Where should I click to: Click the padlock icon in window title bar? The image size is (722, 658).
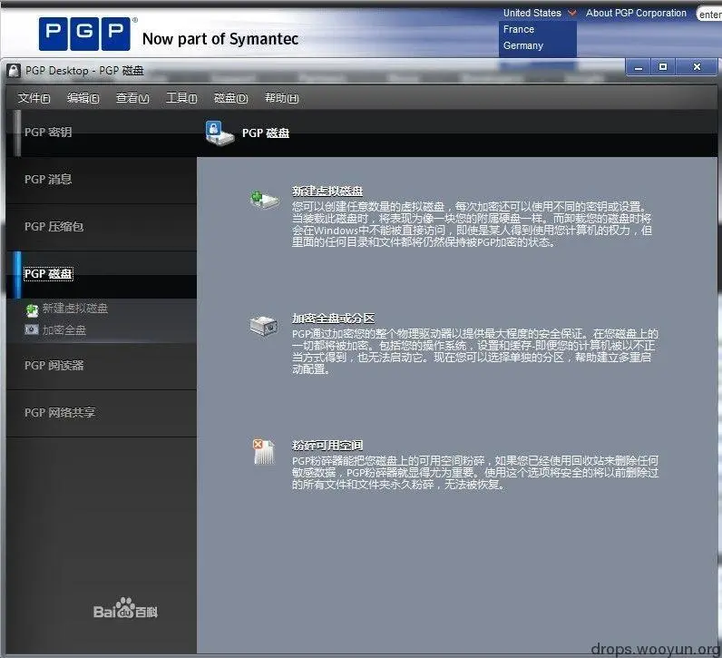(15, 71)
